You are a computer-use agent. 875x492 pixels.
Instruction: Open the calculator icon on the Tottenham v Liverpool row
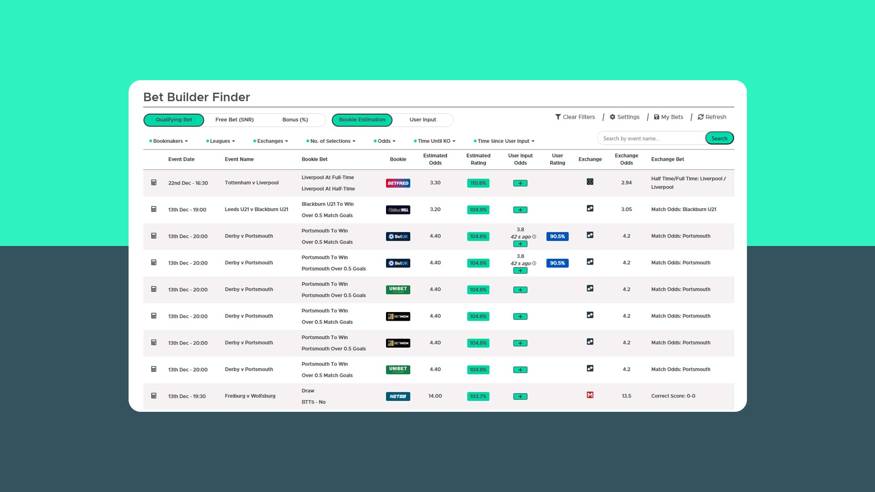coord(154,182)
